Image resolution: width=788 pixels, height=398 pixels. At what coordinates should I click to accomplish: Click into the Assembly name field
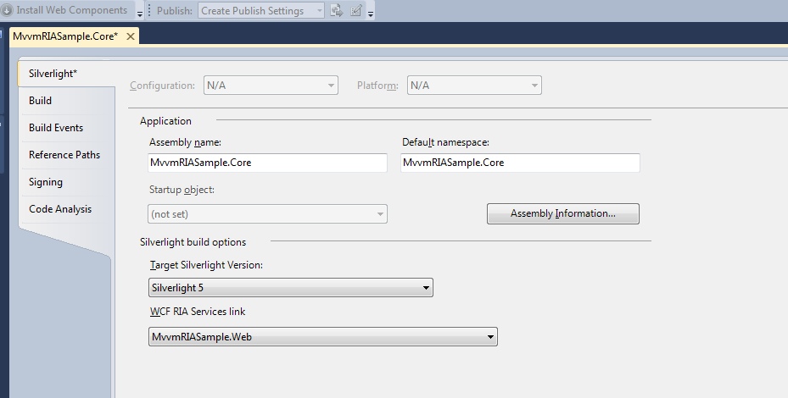(267, 163)
